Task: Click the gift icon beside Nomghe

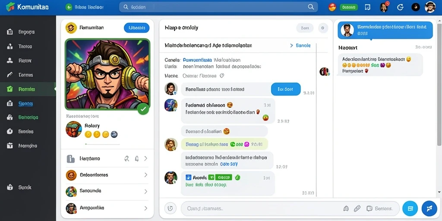Action: (9, 145)
